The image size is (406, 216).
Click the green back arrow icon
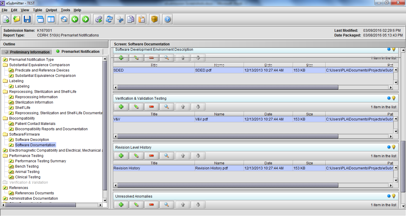75,20
